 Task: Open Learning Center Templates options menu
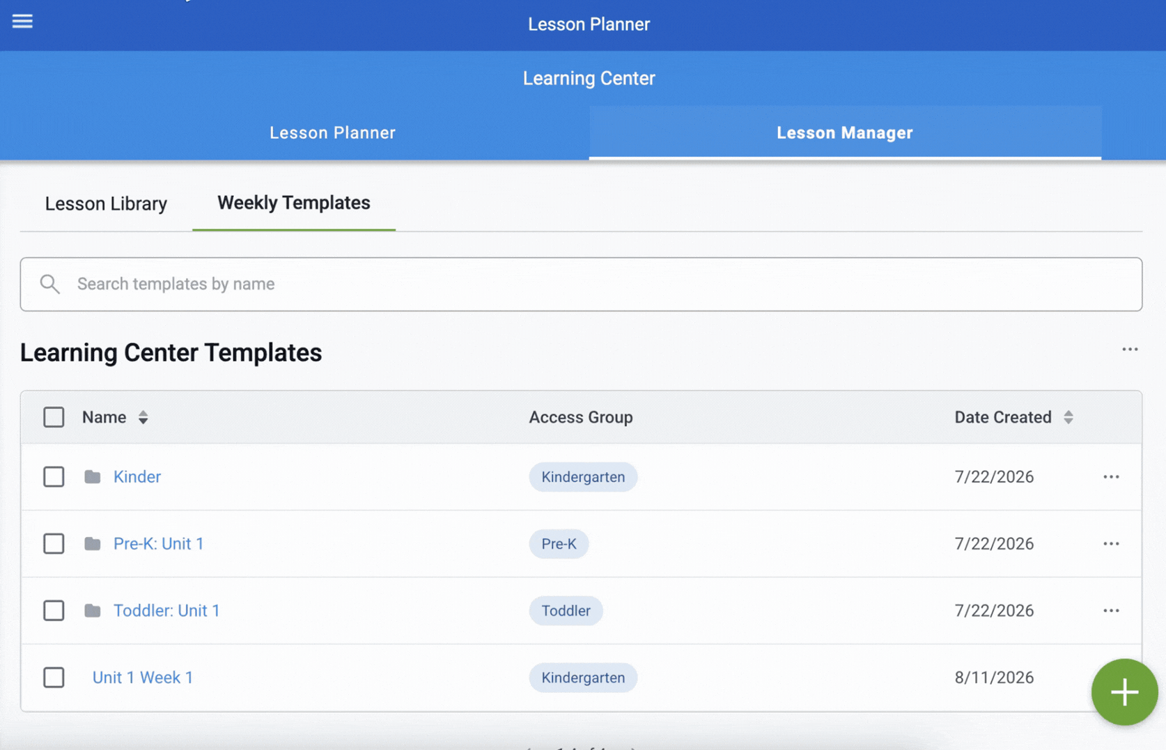coord(1130,350)
